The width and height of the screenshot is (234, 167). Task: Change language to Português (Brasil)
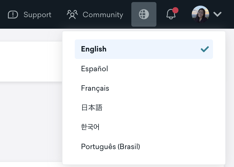point(144,147)
